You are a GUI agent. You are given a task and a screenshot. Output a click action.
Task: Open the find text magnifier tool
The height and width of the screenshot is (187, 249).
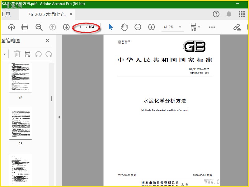point(39,27)
